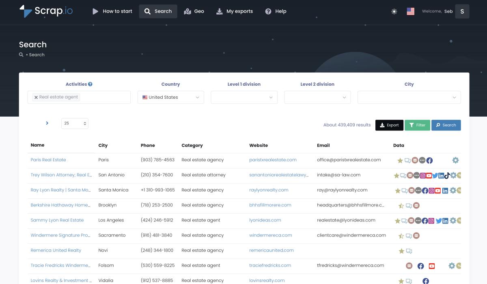Open Instagram icon for Trey Wilson Attorney row
Image resolution: width=487 pixels, height=284 pixels.
tap(423, 176)
